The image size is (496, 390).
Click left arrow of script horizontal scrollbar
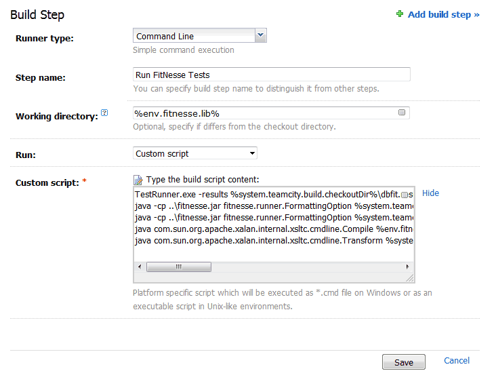tap(140, 267)
